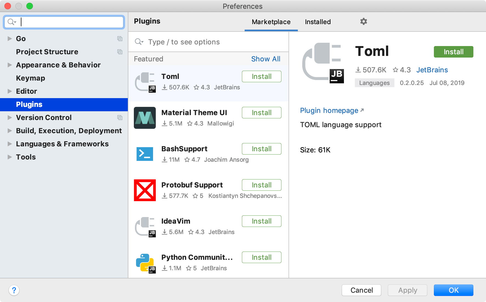Viewport: 486px width, 302px height.
Task: Click the Toml plugin icon in list
Action: (x=145, y=82)
